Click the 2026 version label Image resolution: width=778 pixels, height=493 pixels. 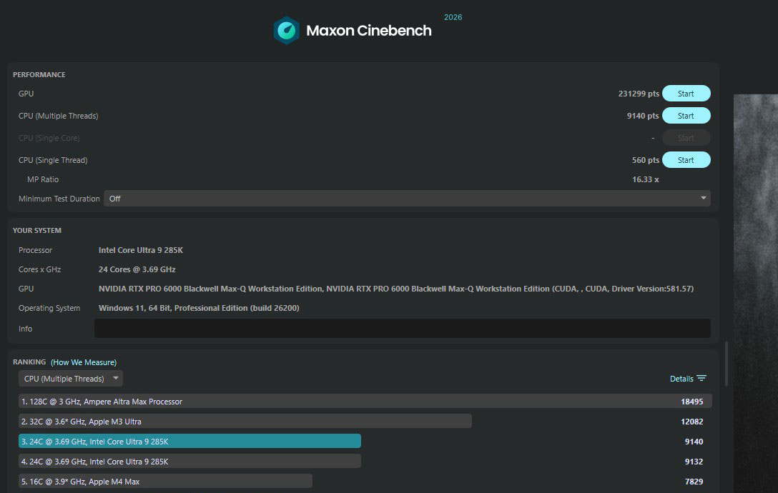pos(453,17)
